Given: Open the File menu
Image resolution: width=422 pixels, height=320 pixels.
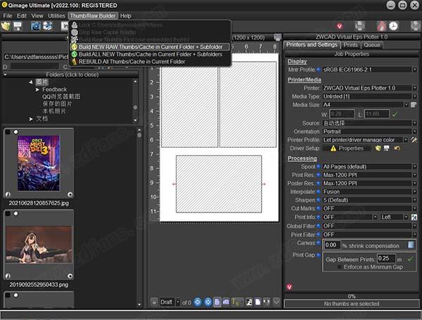Looking at the screenshot, I should [8, 16].
